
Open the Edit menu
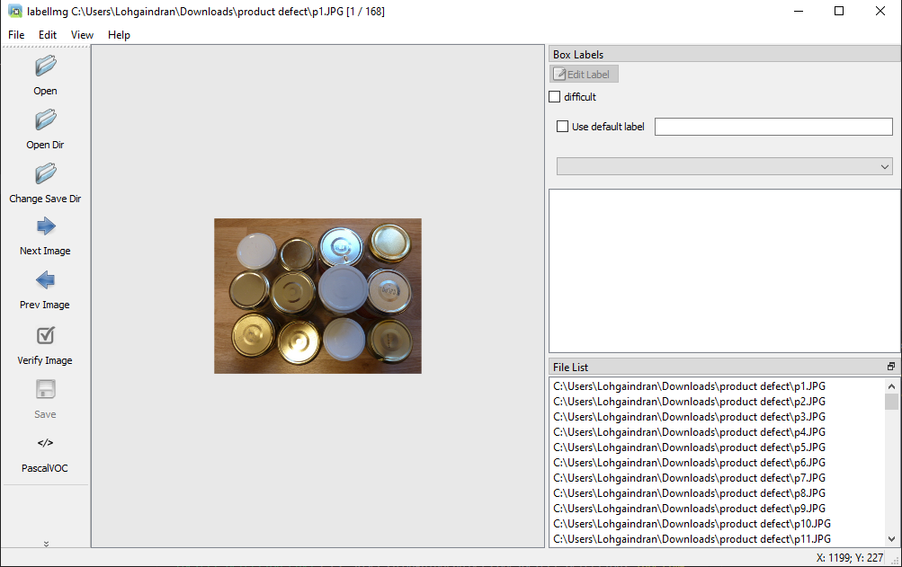coord(47,35)
